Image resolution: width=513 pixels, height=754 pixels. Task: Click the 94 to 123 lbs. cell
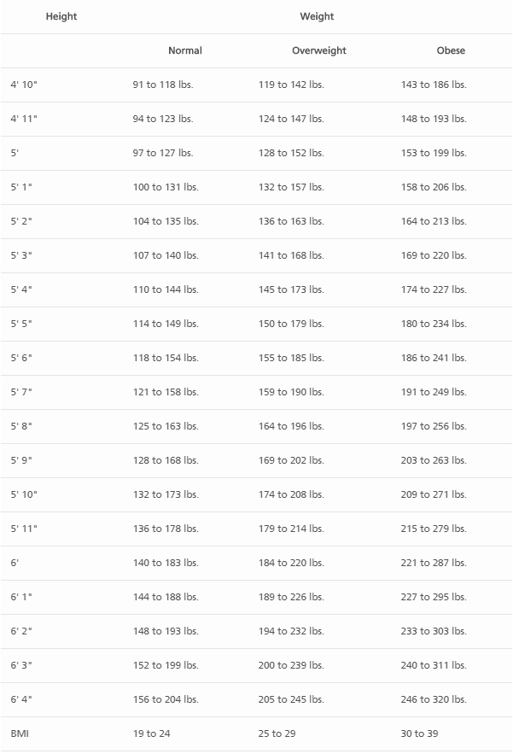pos(163,119)
